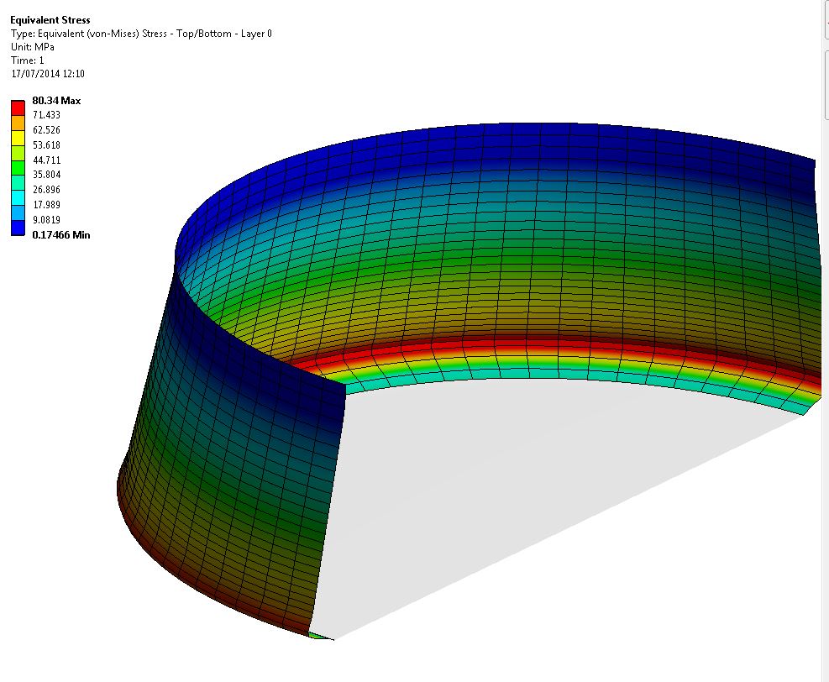Select the '35.804' legend value
This screenshot has width=829, height=682.
pos(46,175)
